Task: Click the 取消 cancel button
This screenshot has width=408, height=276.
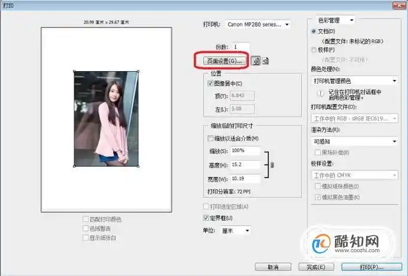Action: (x=273, y=267)
